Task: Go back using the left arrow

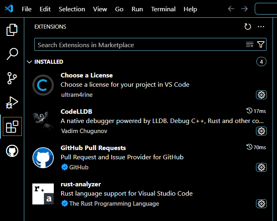Action: [x=231, y=8]
